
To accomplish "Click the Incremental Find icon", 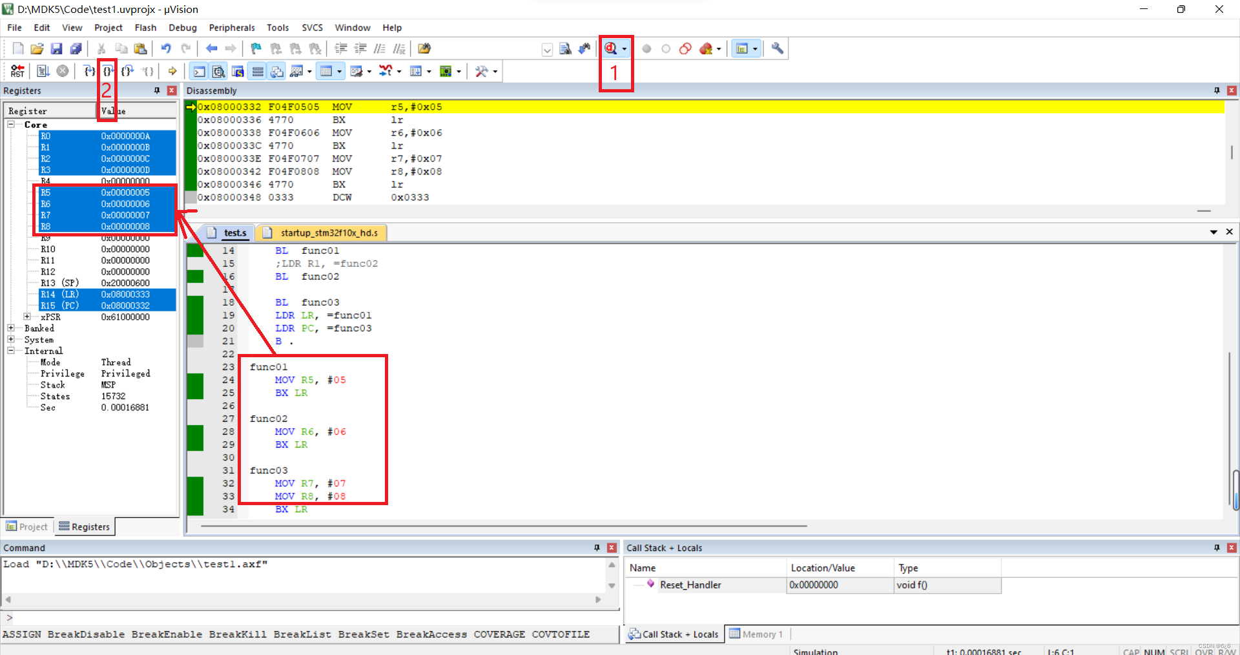I will 584,48.
